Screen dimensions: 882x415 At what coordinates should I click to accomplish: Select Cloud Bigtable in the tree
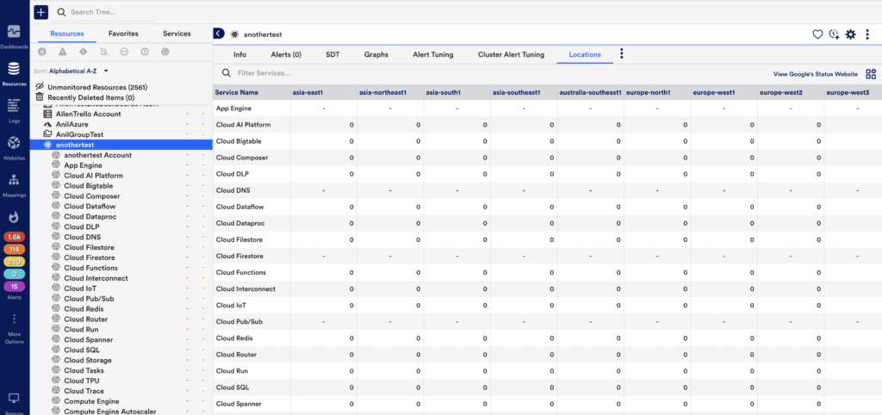pyautogui.click(x=89, y=186)
